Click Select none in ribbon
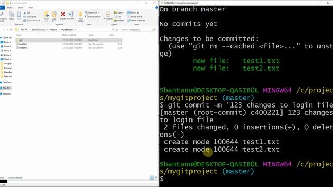333x187 pixels. [x=135, y=17]
